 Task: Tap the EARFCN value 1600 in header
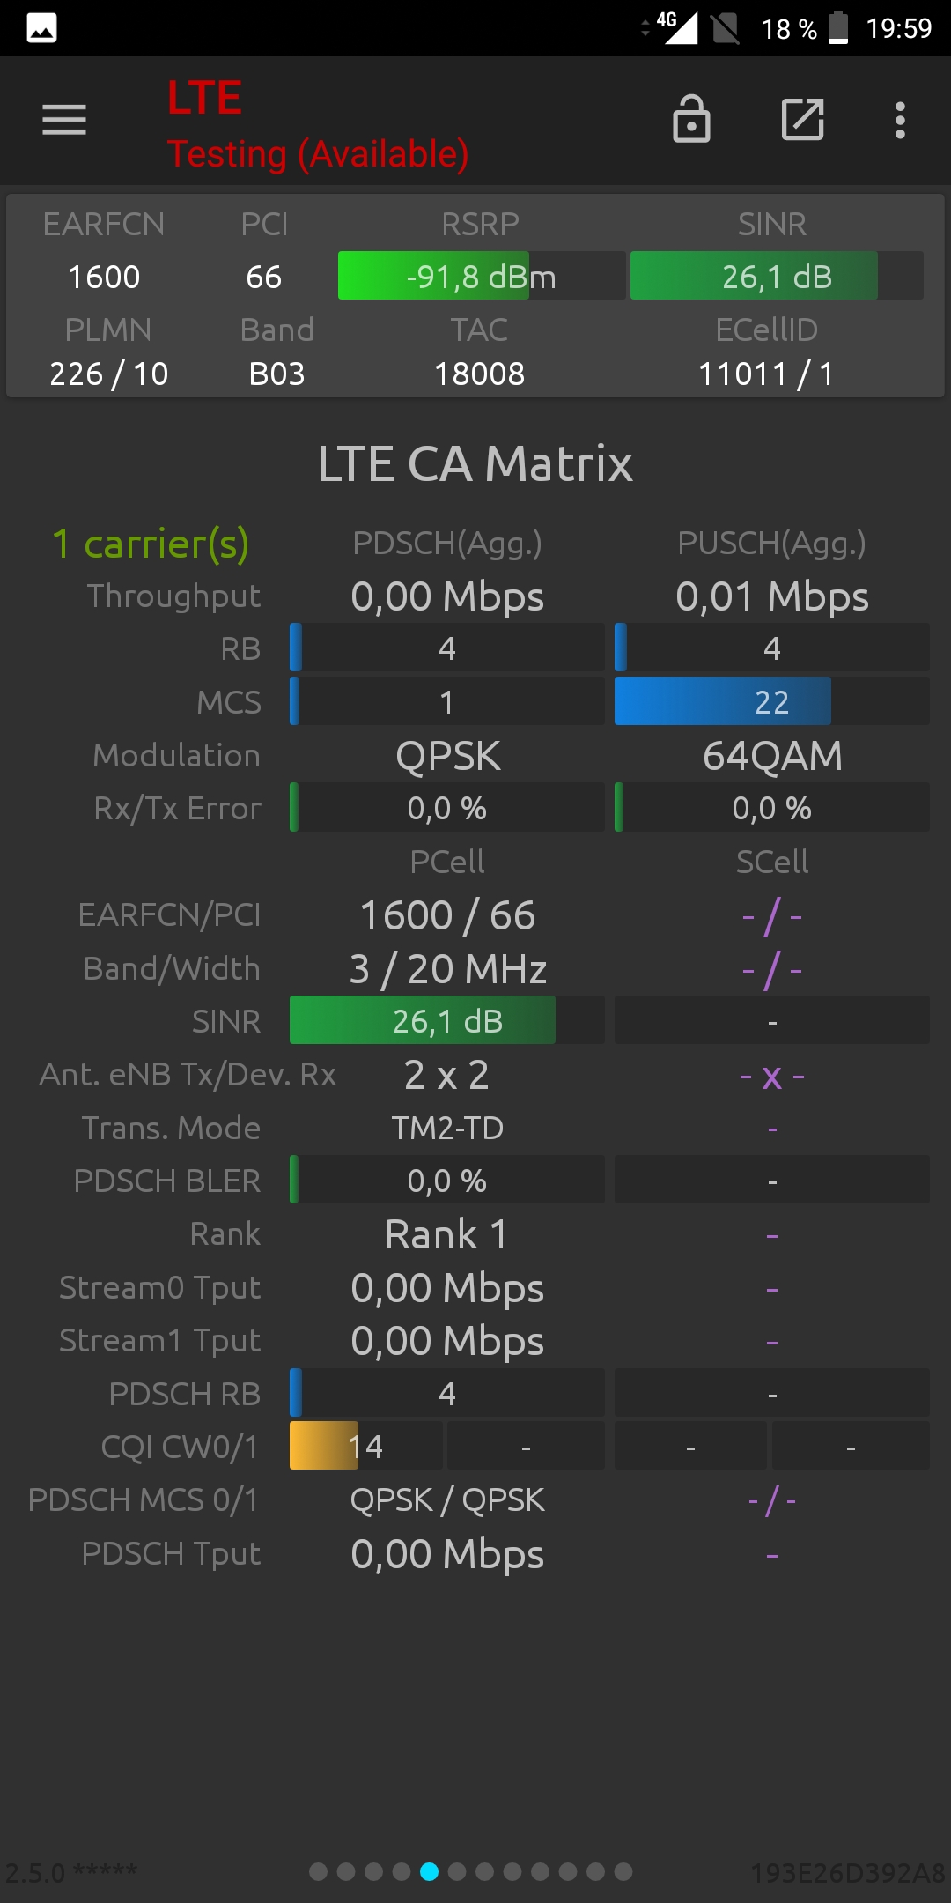click(x=104, y=277)
